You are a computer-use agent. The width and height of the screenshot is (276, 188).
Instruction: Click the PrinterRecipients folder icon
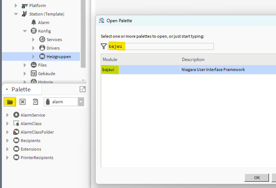pyautogui.click(x=16, y=157)
